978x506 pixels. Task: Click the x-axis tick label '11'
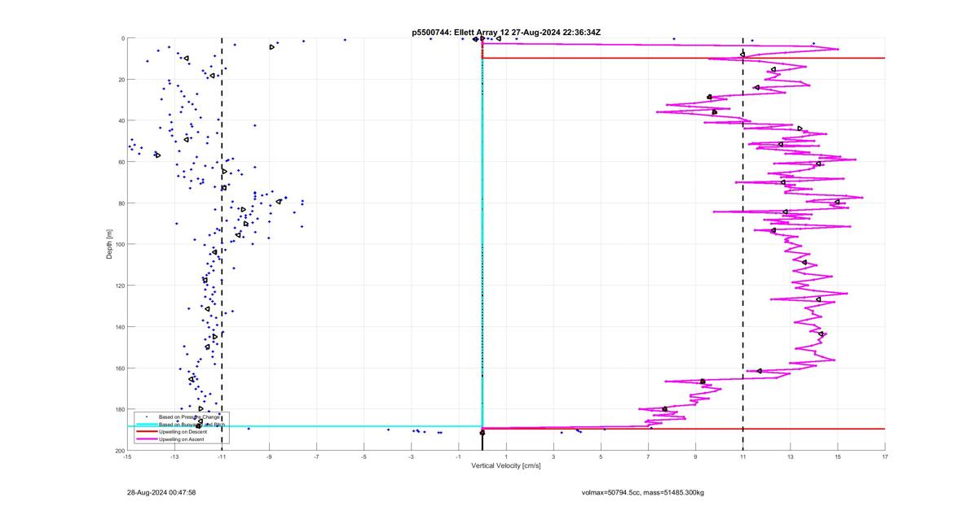coord(742,456)
